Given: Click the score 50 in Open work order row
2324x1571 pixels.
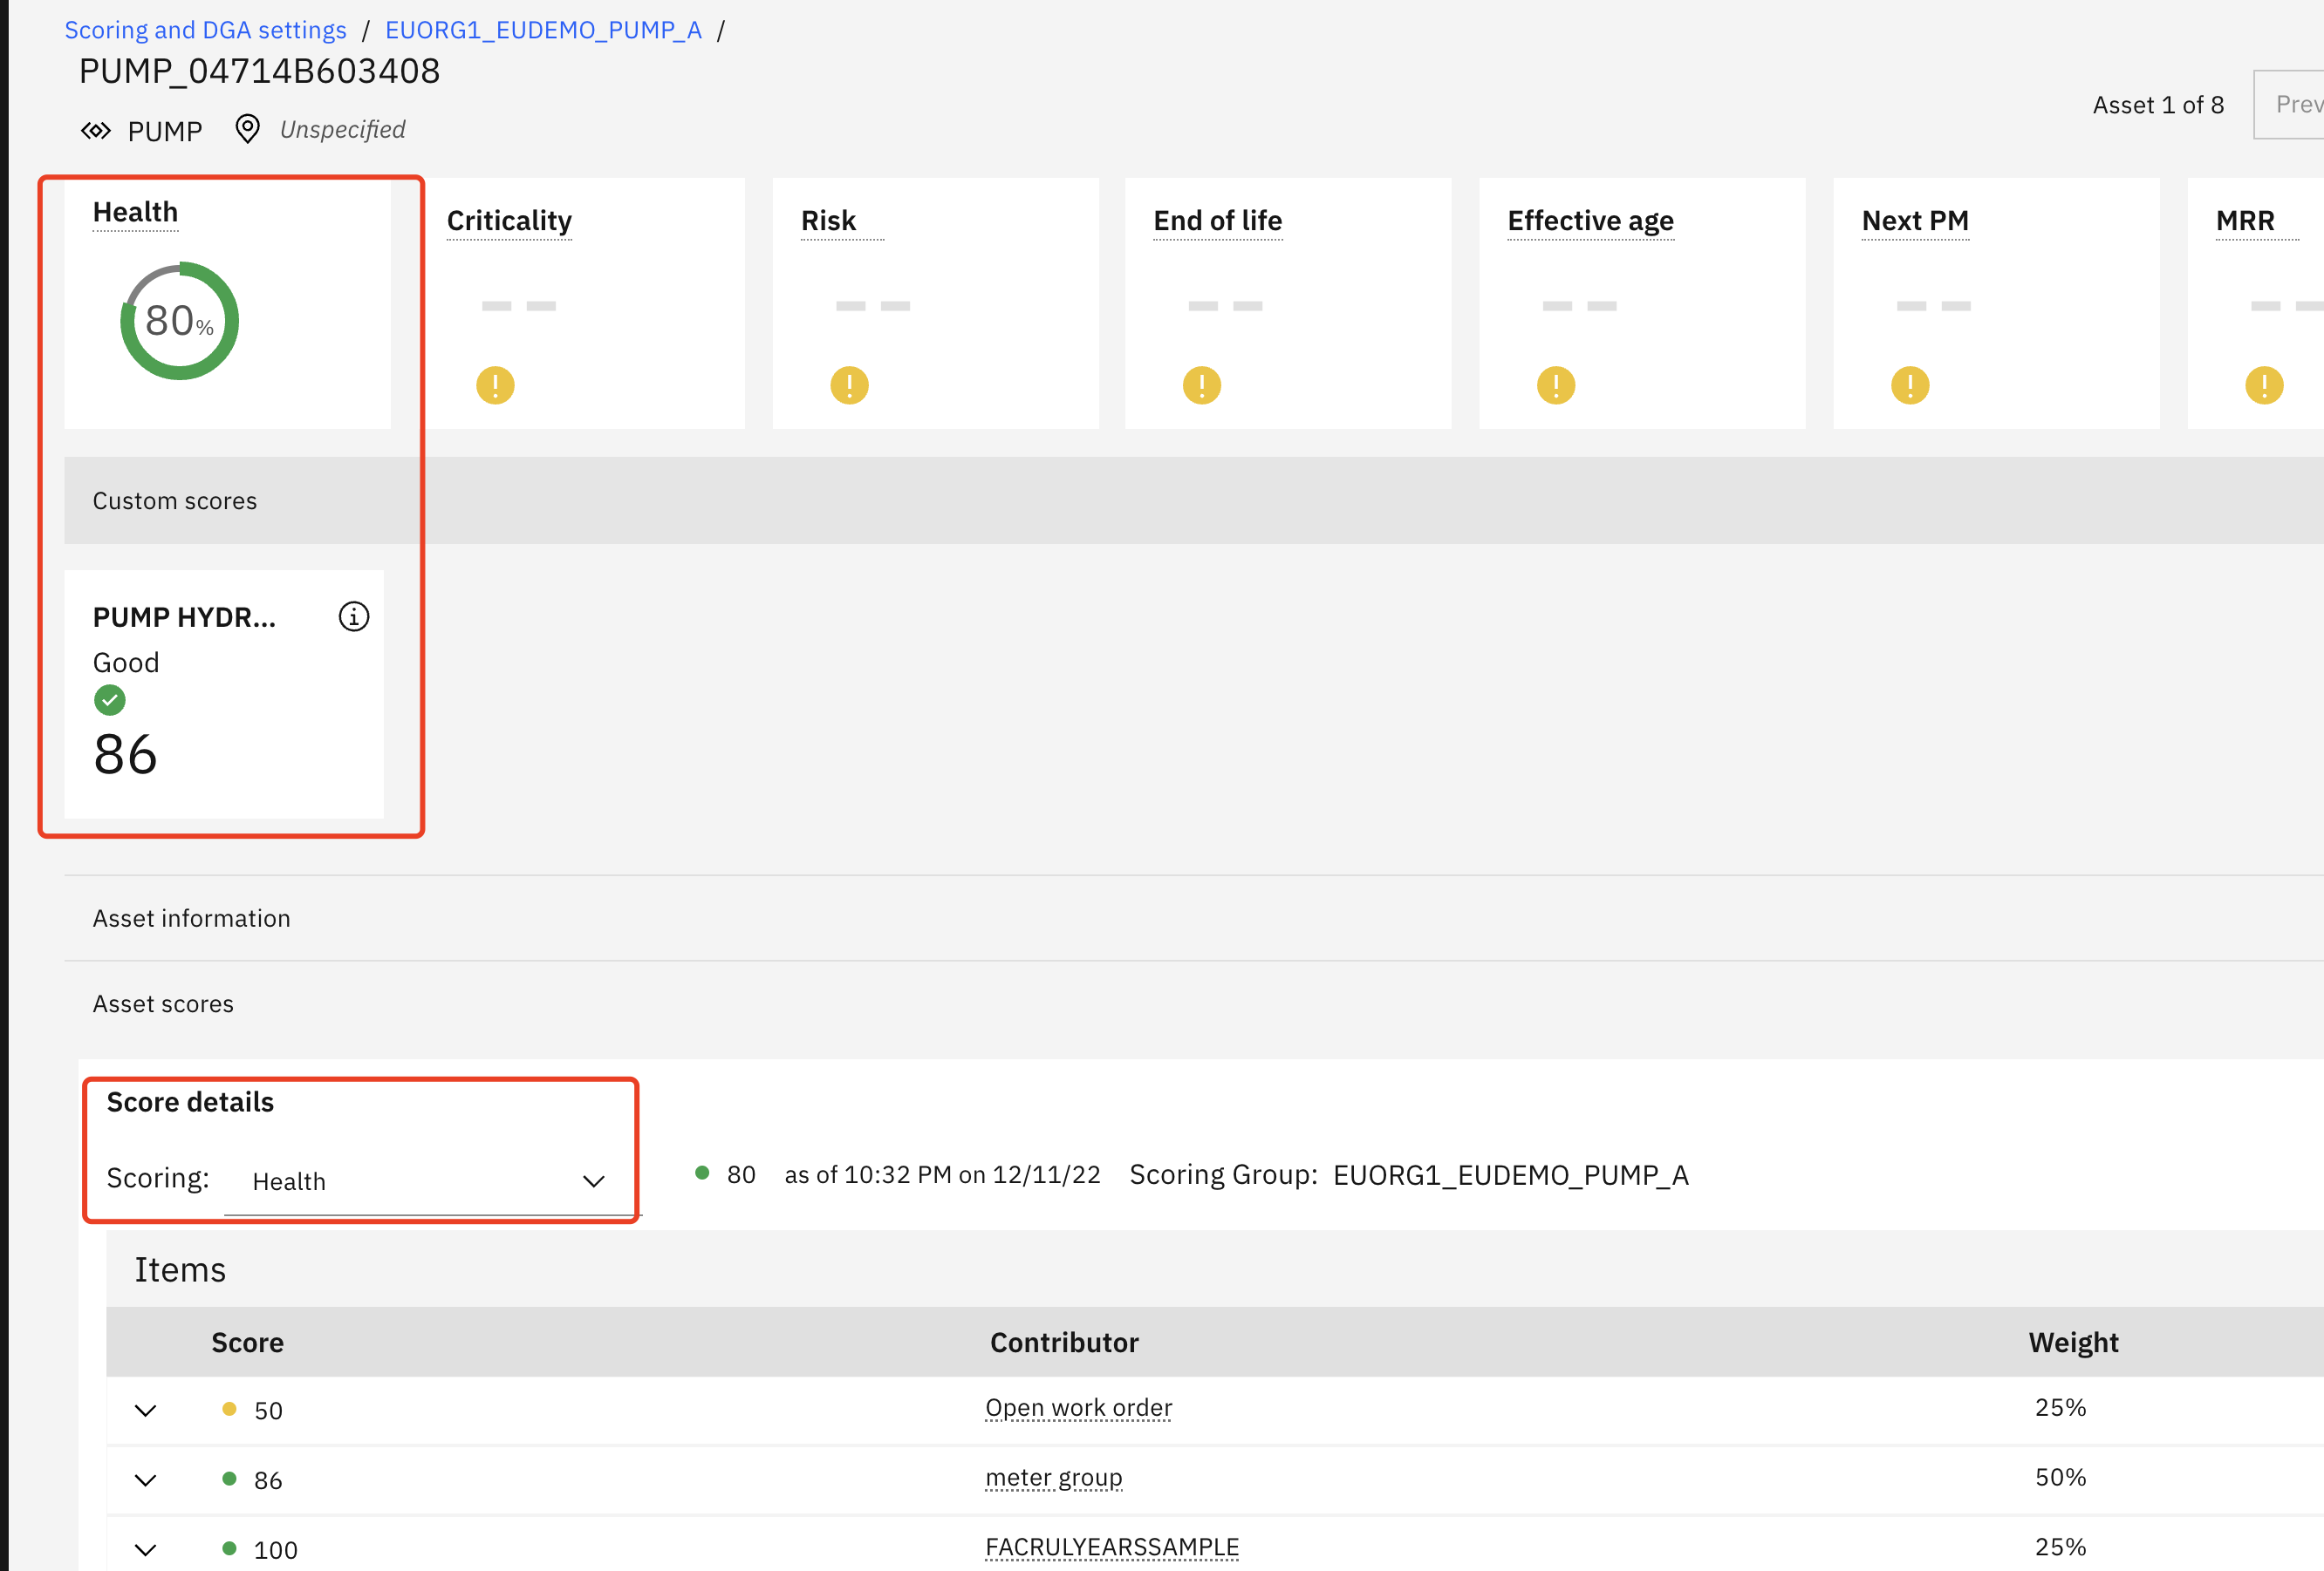Looking at the screenshot, I should pyautogui.click(x=268, y=1410).
